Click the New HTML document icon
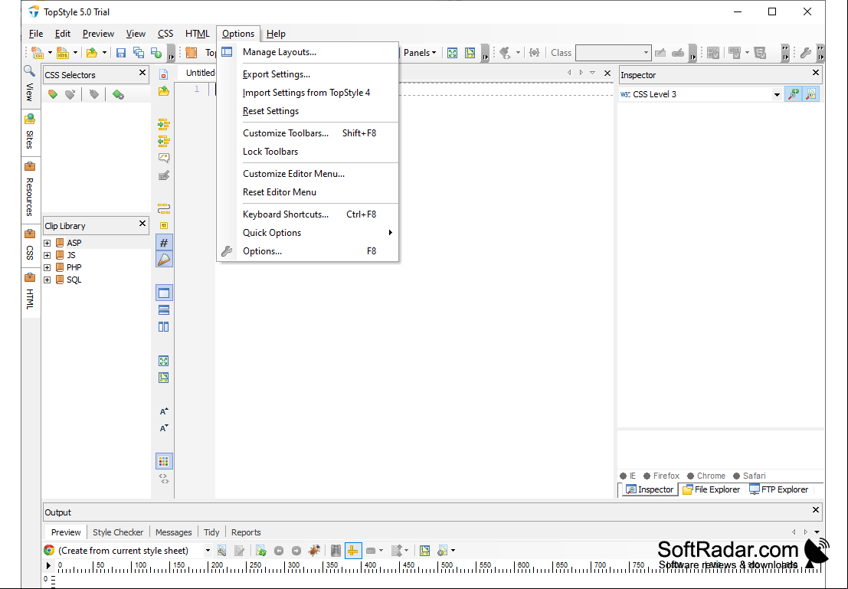The height and width of the screenshot is (589, 848). tap(63, 52)
